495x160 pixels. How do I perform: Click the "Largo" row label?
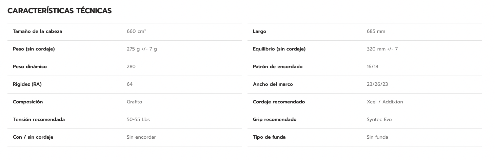coord(259,32)
